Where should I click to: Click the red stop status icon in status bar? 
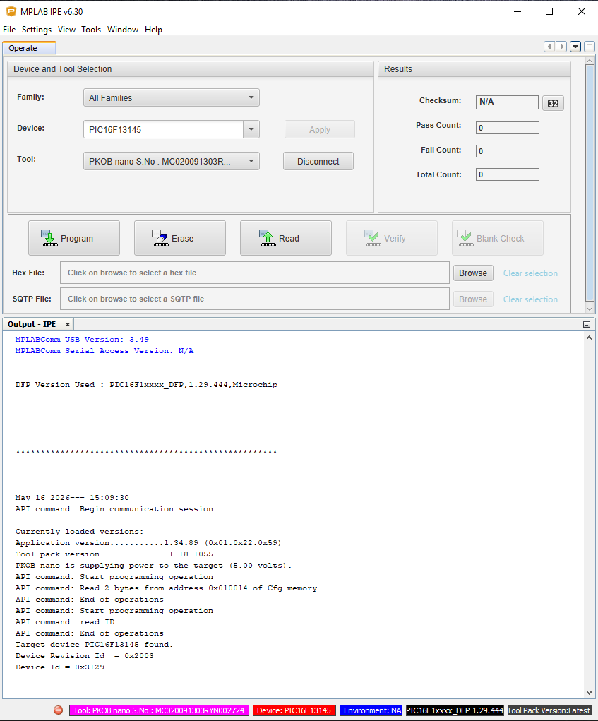(59, 710)
